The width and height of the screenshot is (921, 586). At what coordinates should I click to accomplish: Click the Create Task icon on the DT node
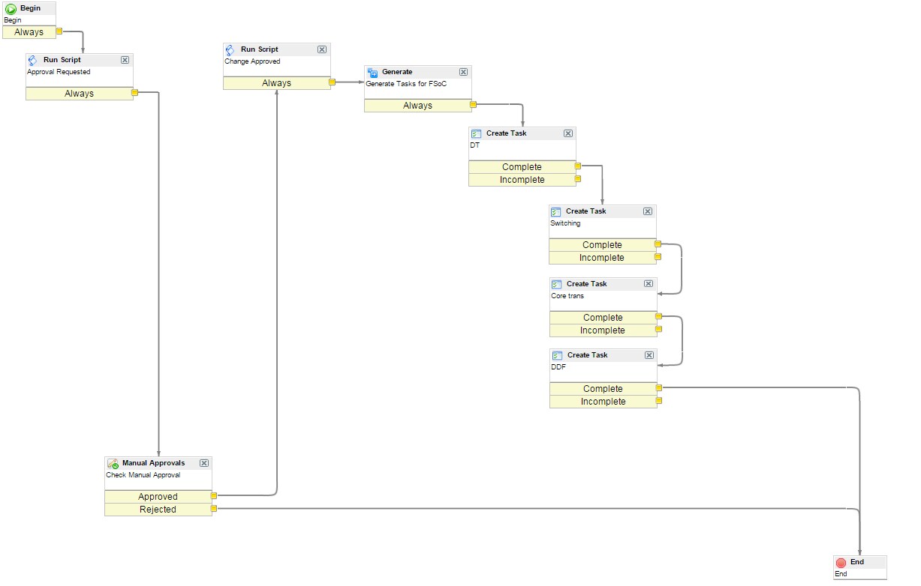click(x=477, y=133)
